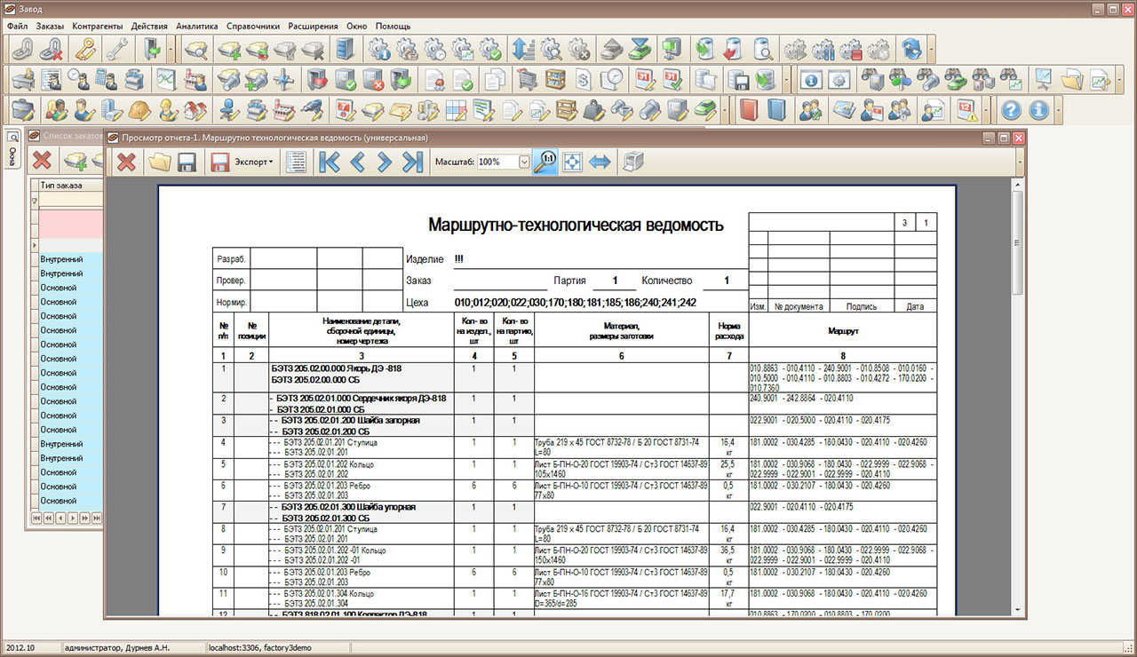Viewport: 1137px width, 657px height.
Task: Go to the next report page
Action: click(x=385, y=162)
